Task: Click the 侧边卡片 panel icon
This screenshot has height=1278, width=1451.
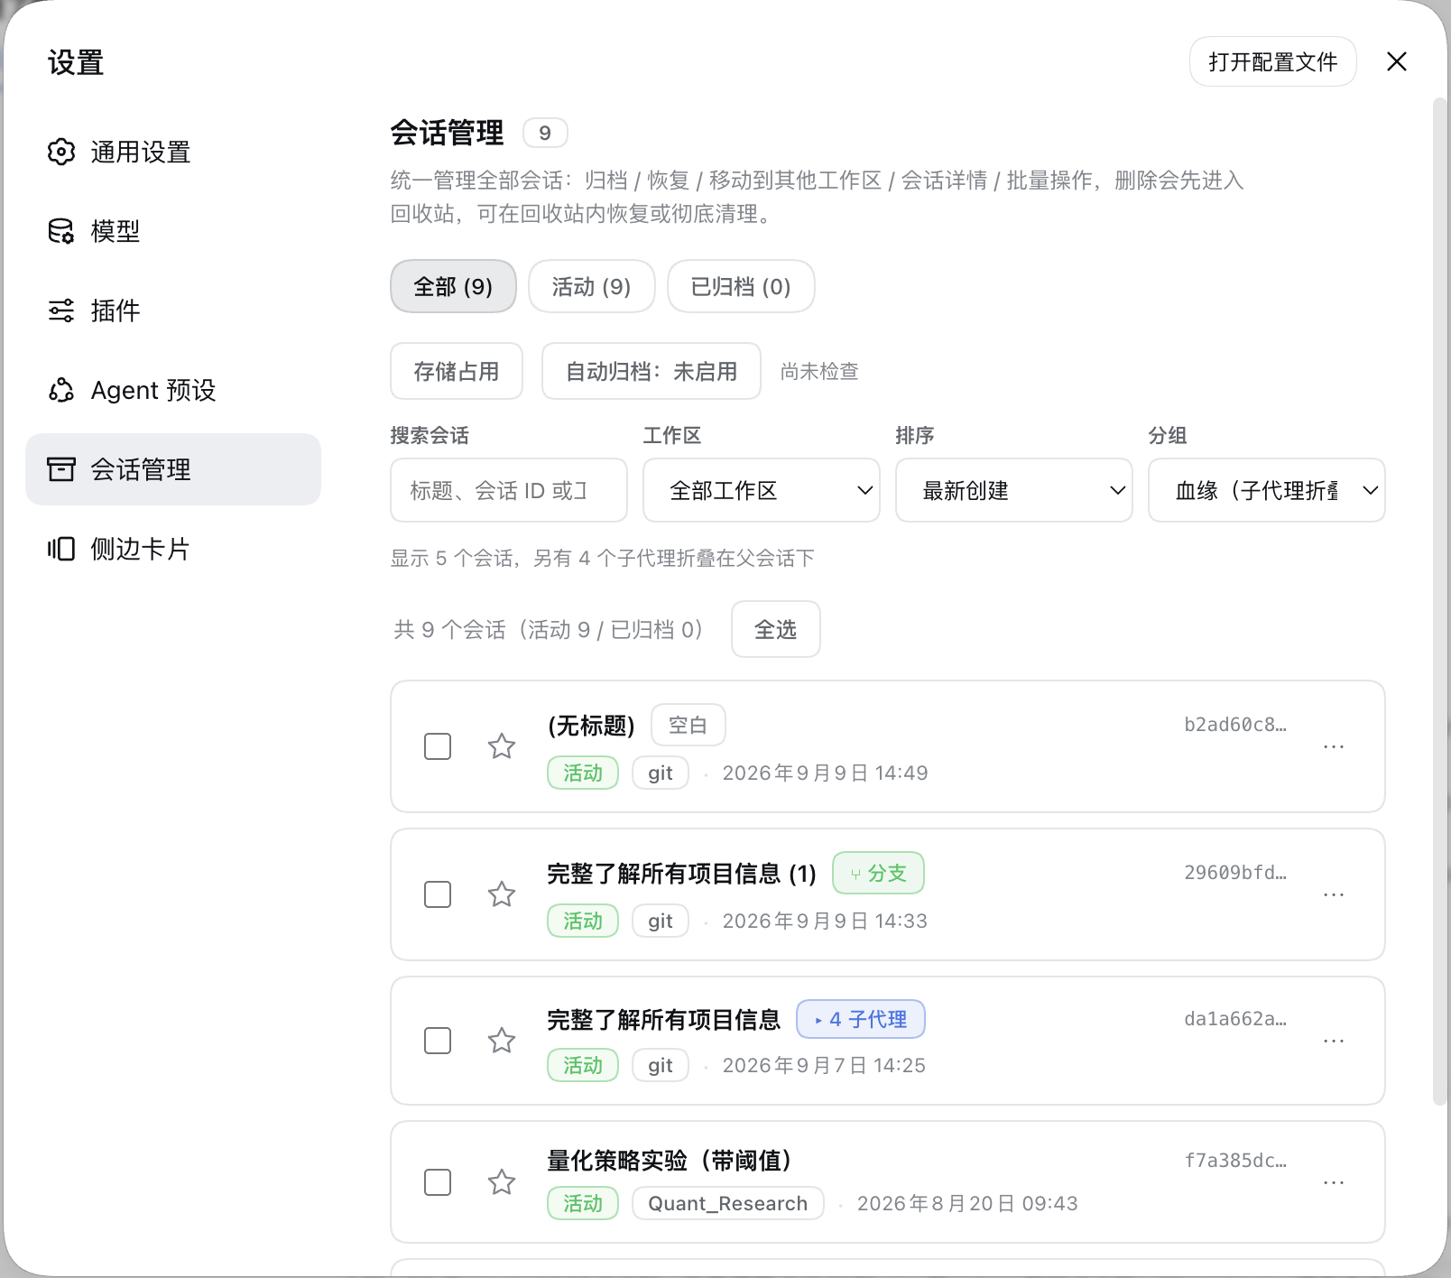Action: 61,549
